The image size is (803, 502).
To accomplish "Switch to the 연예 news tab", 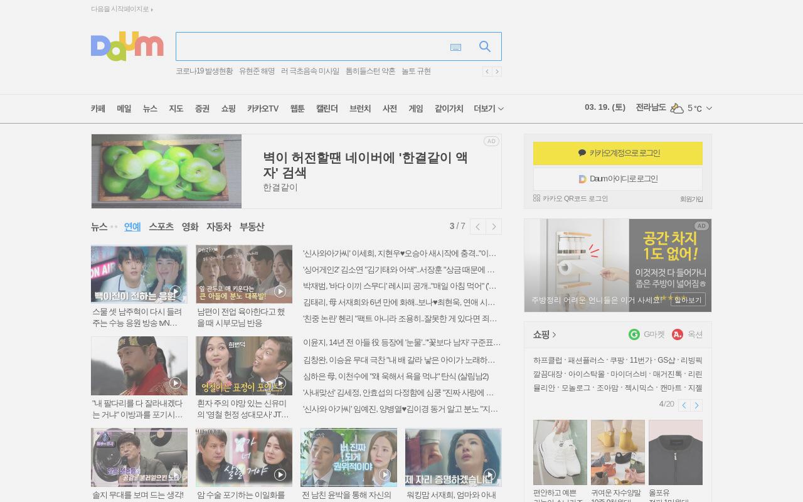I will [x=132, y=227].
